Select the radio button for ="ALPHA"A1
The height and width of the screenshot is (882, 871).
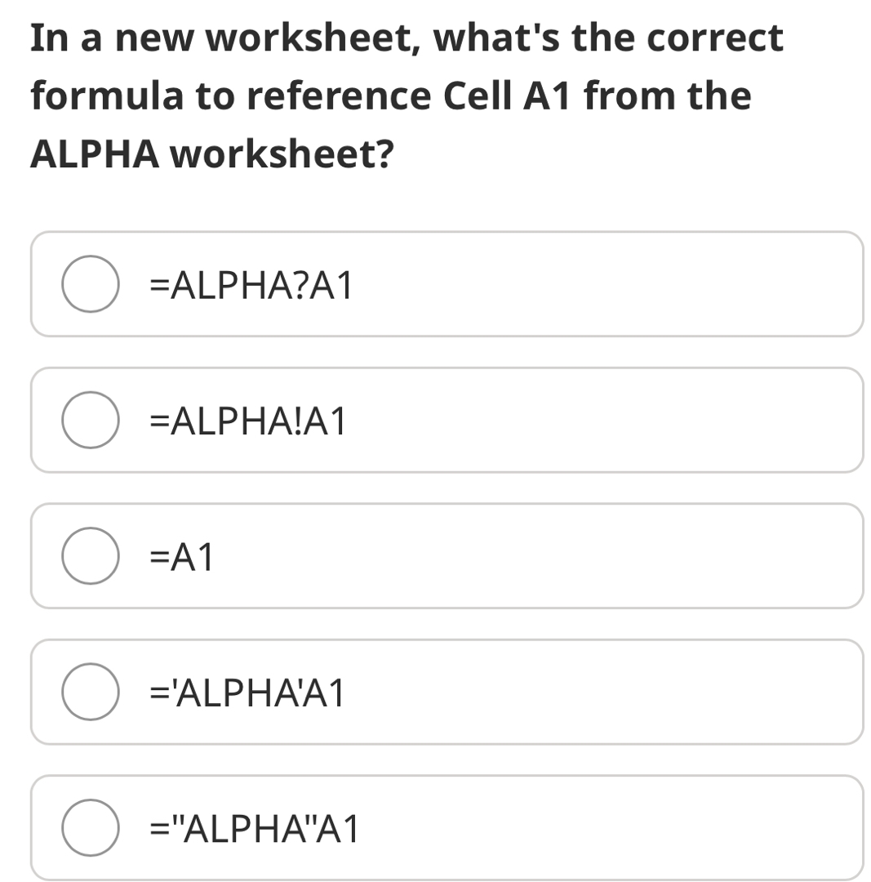pos(90,828)
